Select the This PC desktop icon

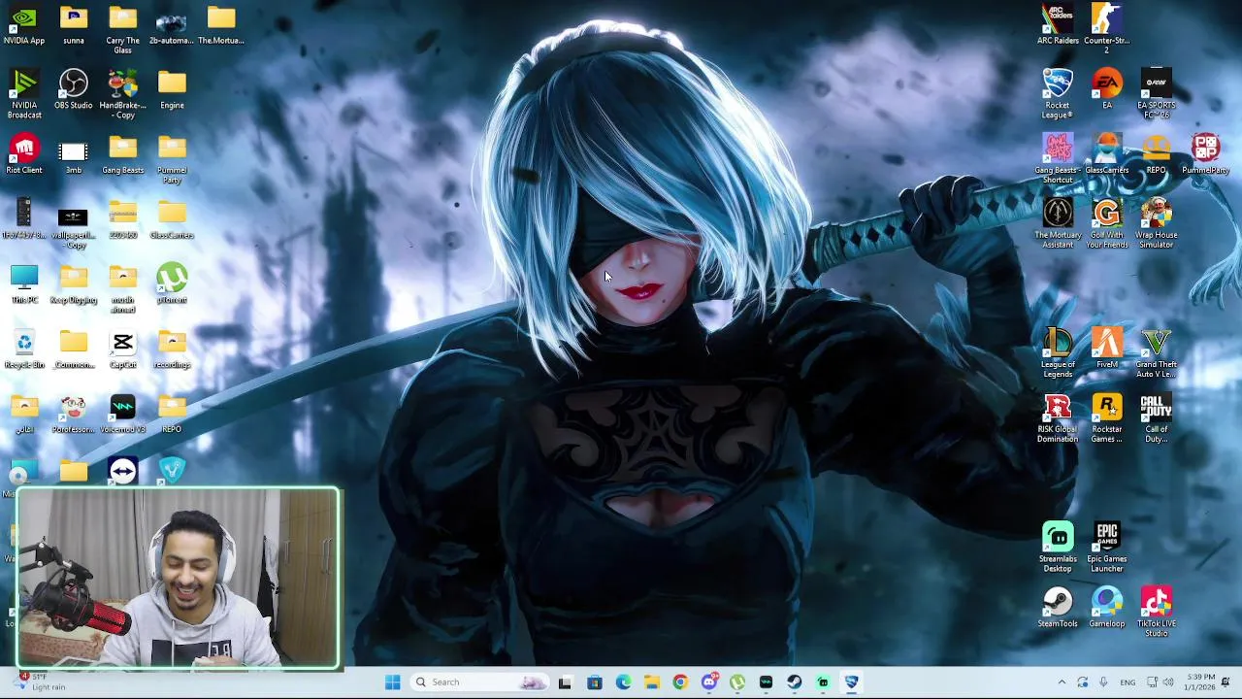pos(24,284)
